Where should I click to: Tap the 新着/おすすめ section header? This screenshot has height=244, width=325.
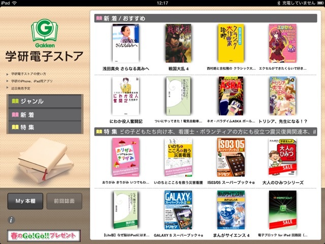click(206, 18)
